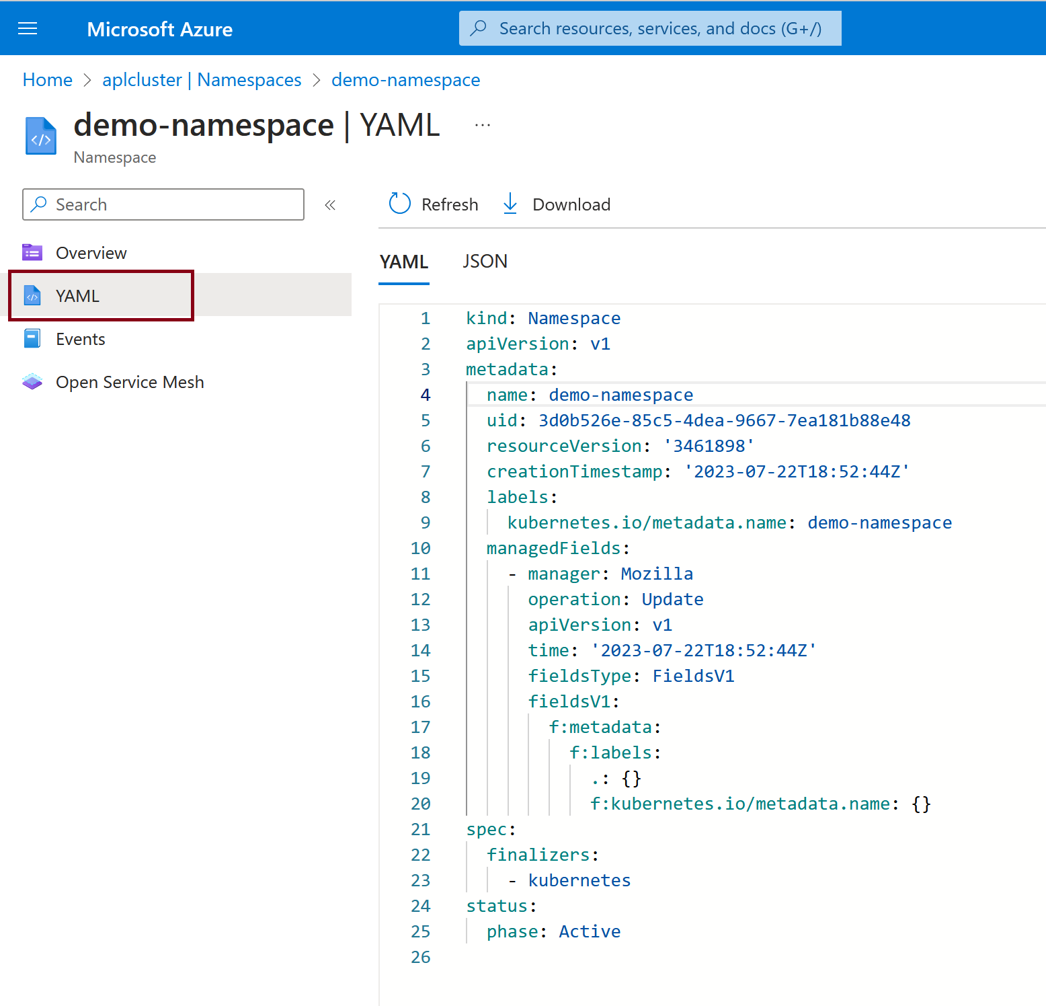Image resolution: width=1046 pixels, height=1006 pixels.
Task: Click the uid value on line 5
Action: coord(725,420)
